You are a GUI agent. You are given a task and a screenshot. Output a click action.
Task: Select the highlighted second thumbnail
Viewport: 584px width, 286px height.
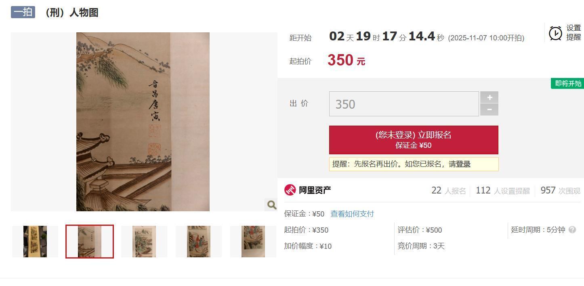[x=90, y=242]
